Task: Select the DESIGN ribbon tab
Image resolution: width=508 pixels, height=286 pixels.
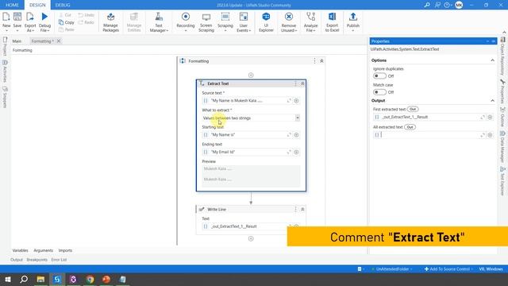Action: [x=37, y=5]
